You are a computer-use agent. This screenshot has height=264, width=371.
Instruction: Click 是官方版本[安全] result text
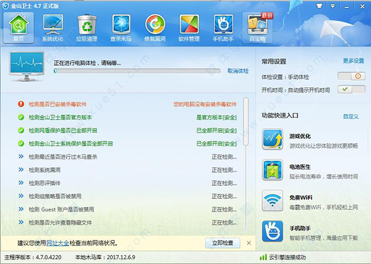click(216, 117)
